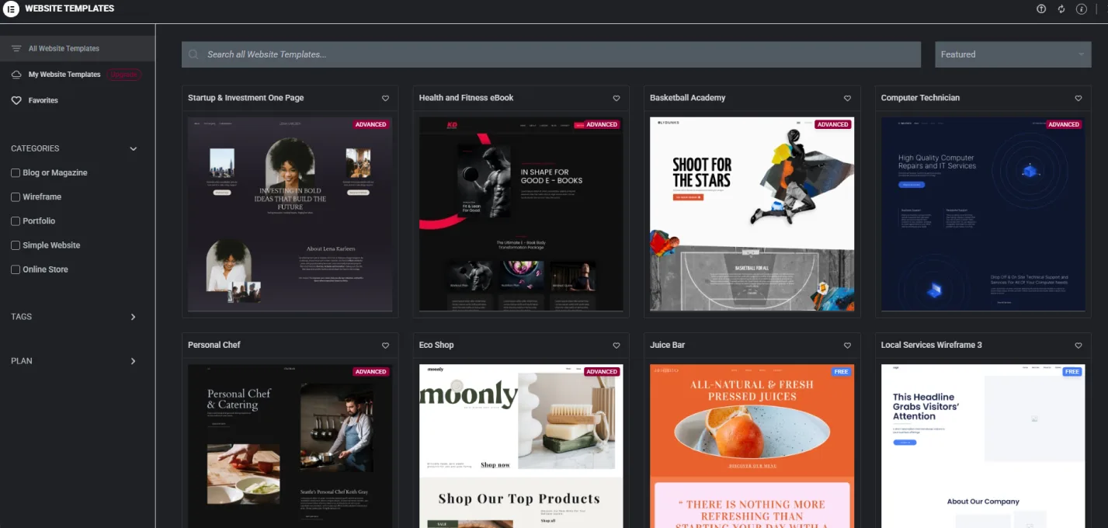
Task: Click the Upgrade badge button
Action: point(125,75)
